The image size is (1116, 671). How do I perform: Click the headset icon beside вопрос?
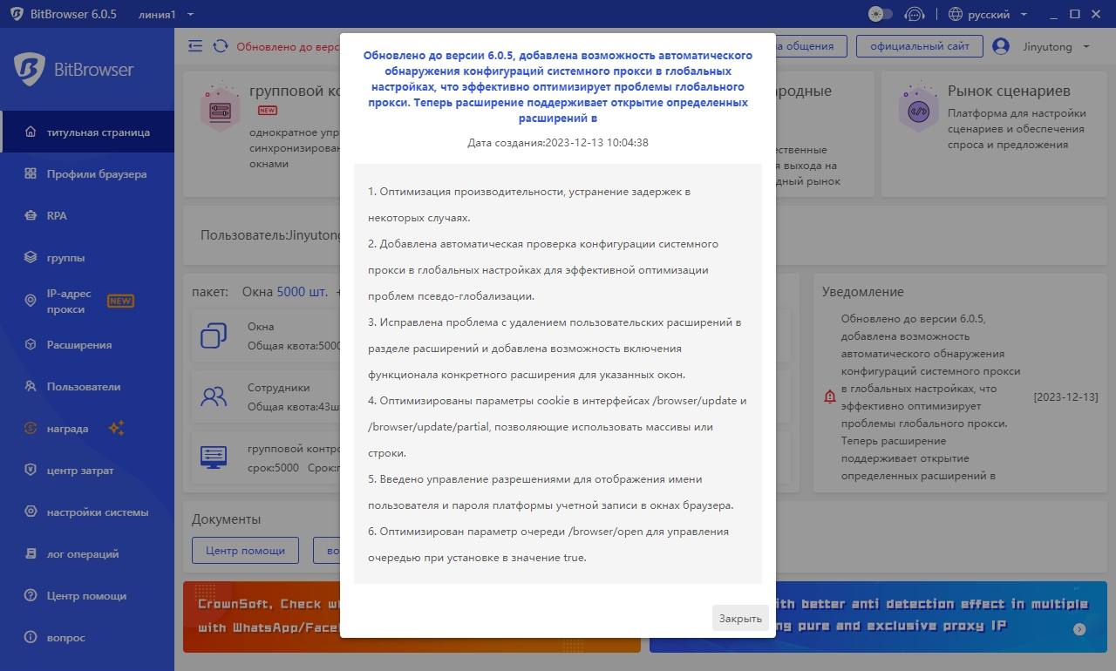(31, 638)
